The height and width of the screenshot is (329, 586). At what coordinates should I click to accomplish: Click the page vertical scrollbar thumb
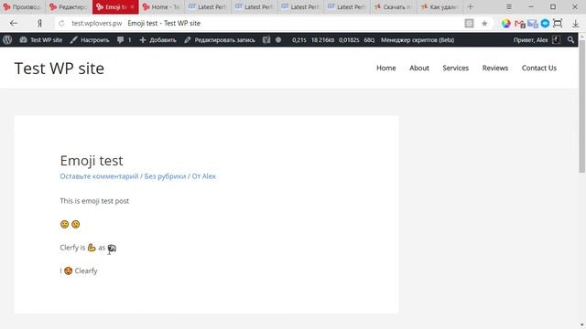click(x=582, y=106)
